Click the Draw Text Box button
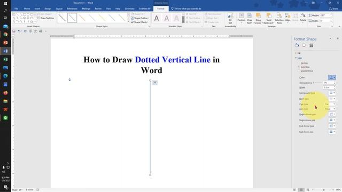 click(x=45, y=18)
